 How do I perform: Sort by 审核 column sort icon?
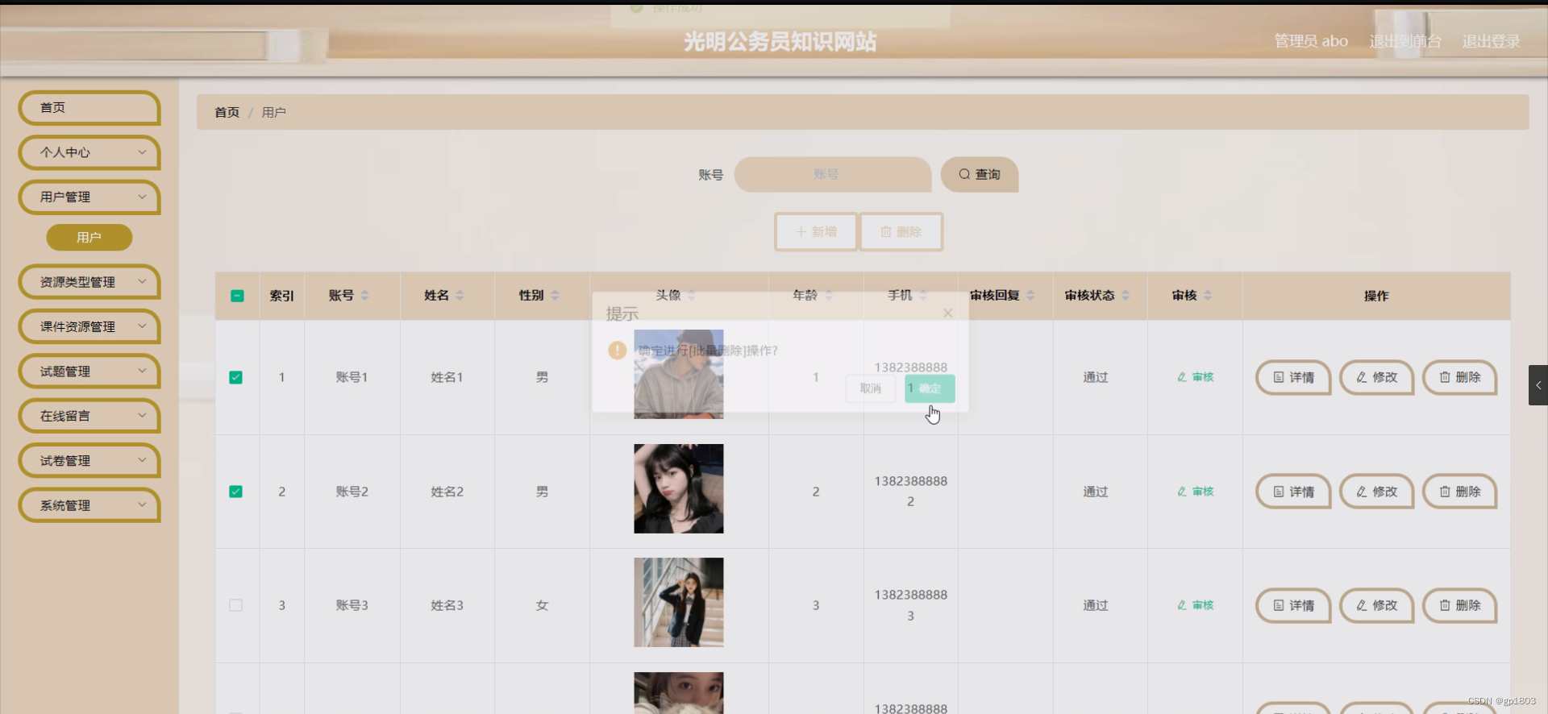pyautogui.click(x=1208, y=296)
